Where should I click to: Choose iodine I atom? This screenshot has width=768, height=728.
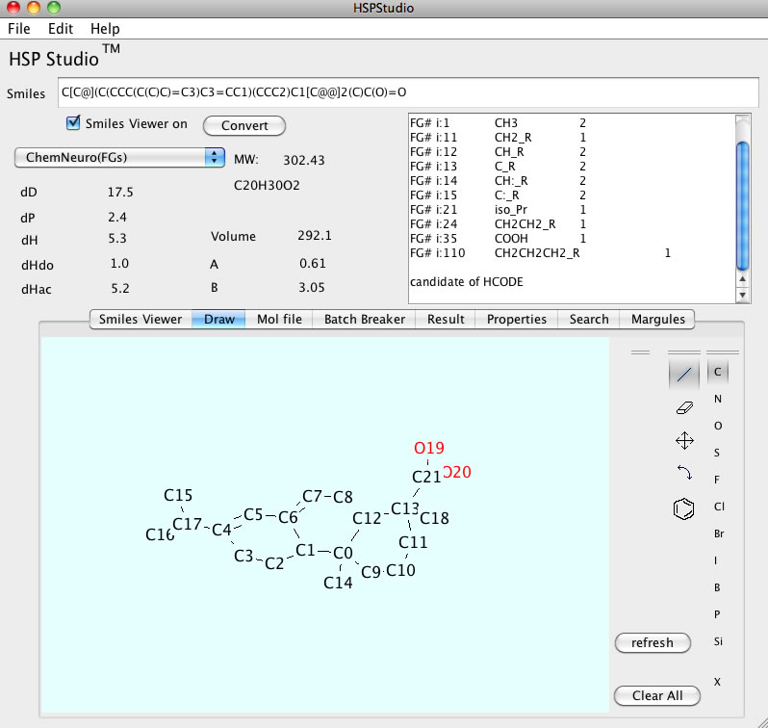tap(716, 560)
